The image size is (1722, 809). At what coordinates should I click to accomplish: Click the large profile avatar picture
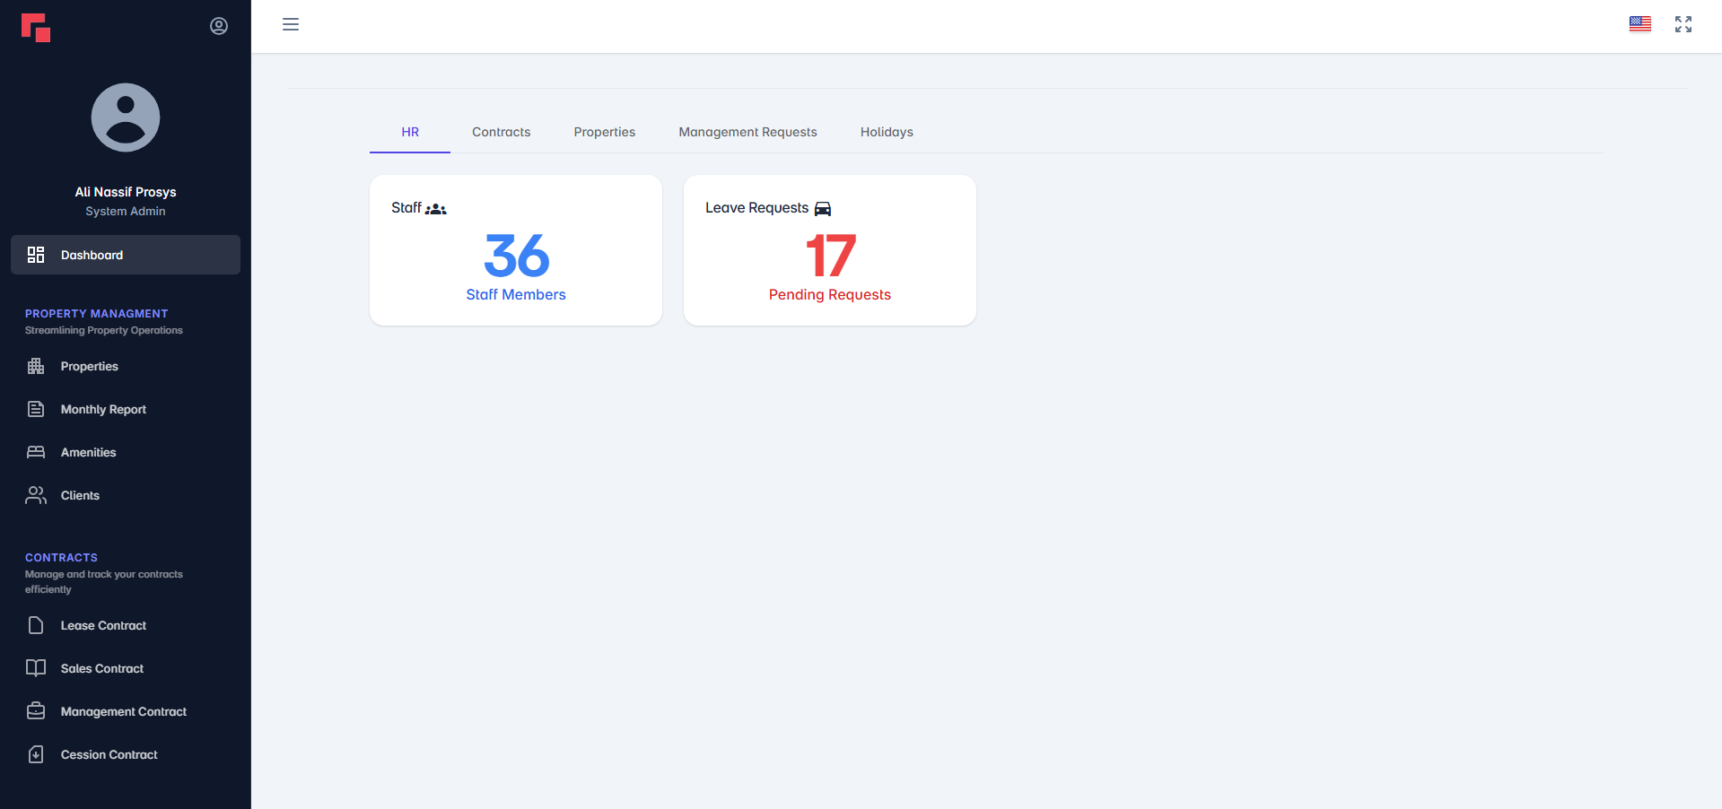click(x=126, y=117)
